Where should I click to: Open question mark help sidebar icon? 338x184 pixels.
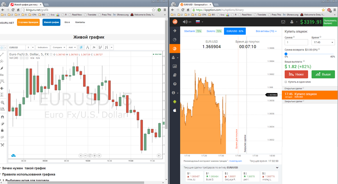click(175, 84)
